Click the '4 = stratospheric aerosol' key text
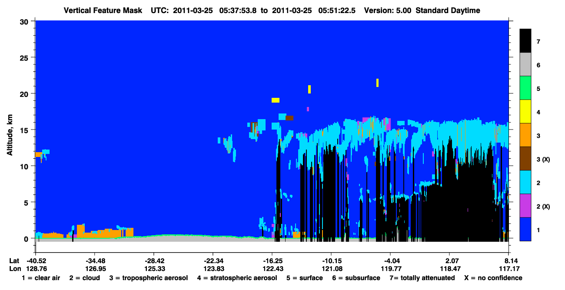Image resolution: width=565 pixels, height=290 pixels. click(237, 278)
